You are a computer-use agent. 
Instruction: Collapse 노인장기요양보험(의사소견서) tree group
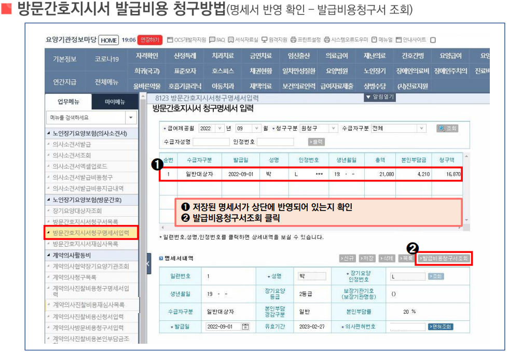49,133
